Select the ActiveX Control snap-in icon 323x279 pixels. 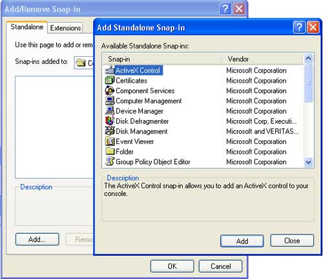coord(110,70)
